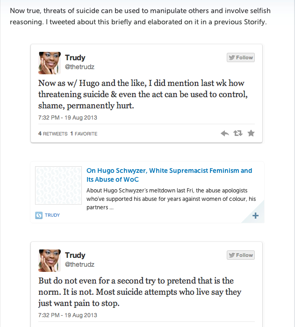Click the TRUDY author label on Storify card

(52, 215)
